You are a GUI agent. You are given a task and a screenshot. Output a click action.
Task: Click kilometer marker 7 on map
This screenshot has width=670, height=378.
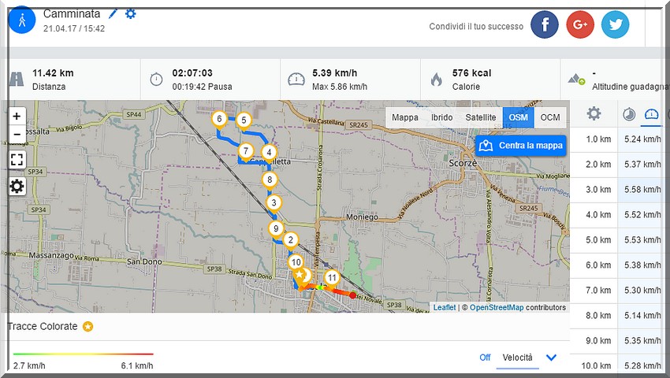(246, 152)
